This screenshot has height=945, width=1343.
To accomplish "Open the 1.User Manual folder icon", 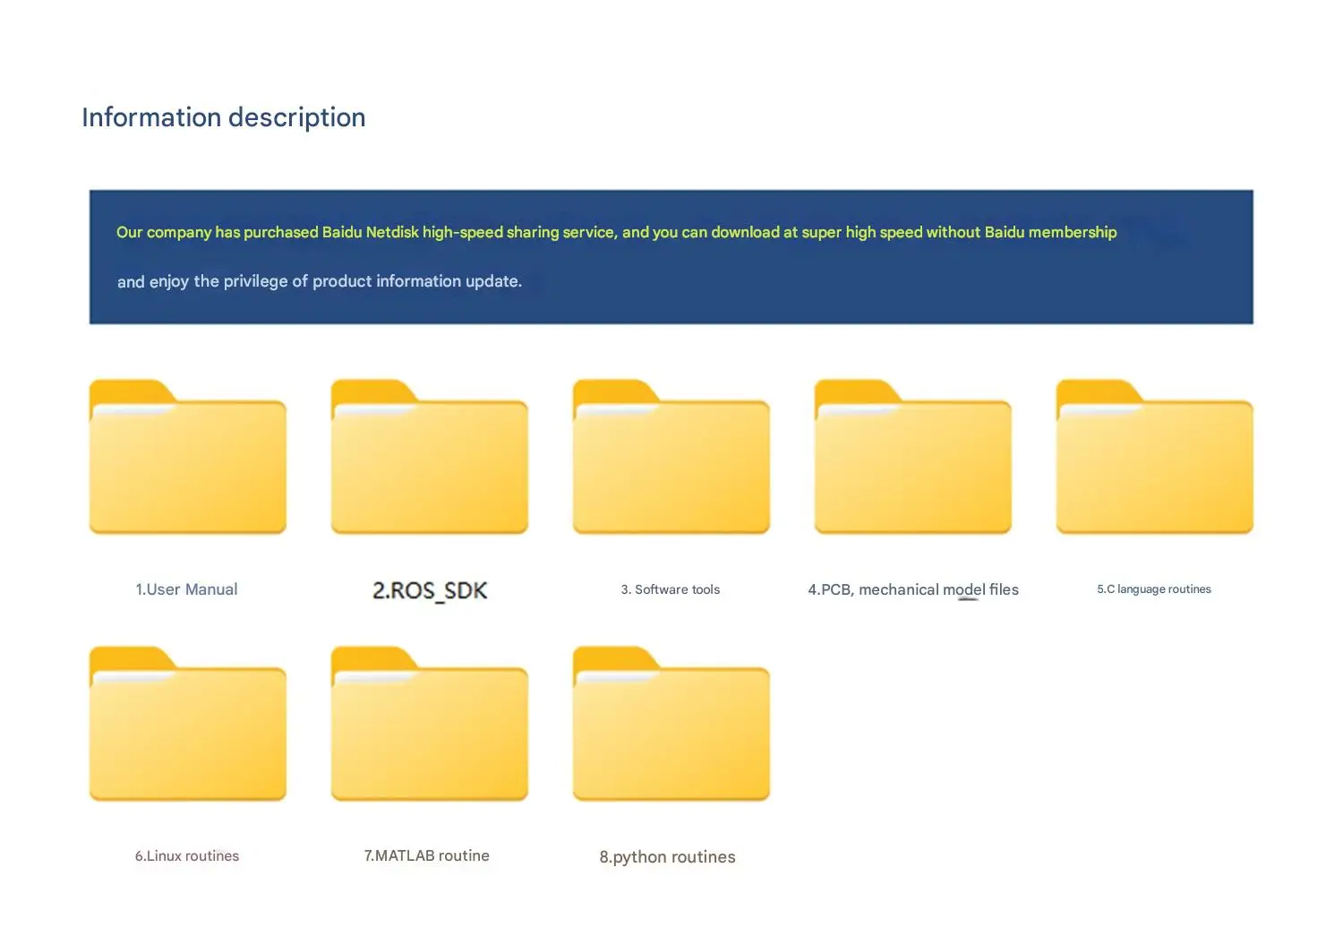I will (188, 457).
